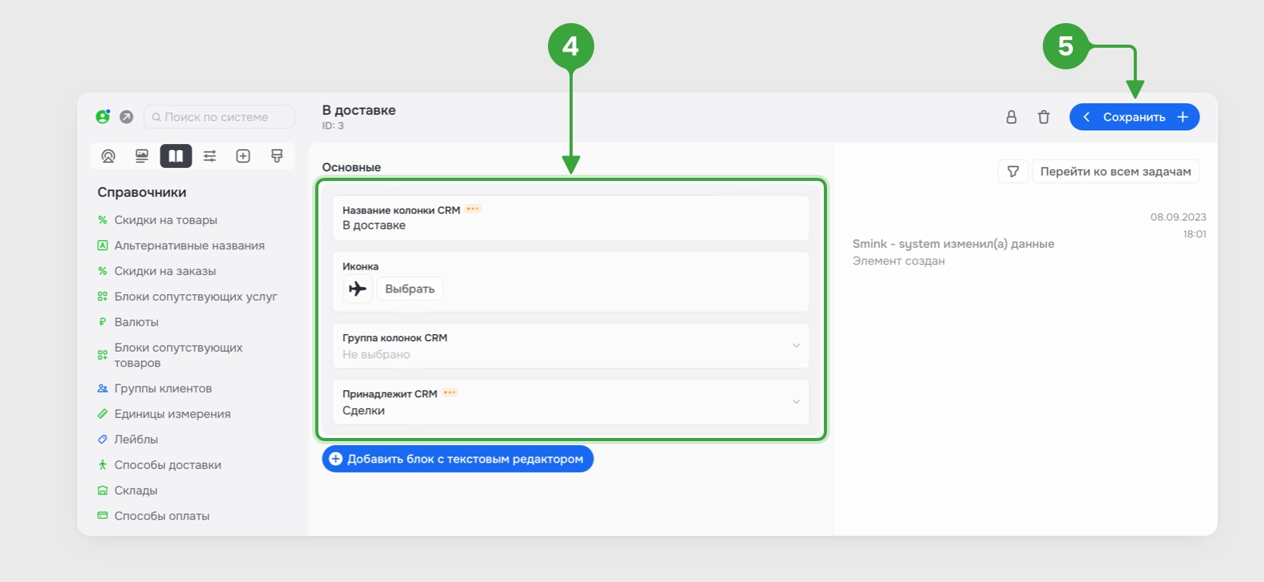The width and height of the screenshot is (1264, 582).
Task: Click back chevron on Сохранить button
Action: click(x=1086, y=117)
